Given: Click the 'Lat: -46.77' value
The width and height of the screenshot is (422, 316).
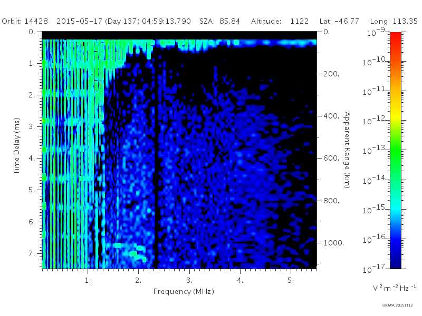Looking at the screenshot, I should click(339, 21).
